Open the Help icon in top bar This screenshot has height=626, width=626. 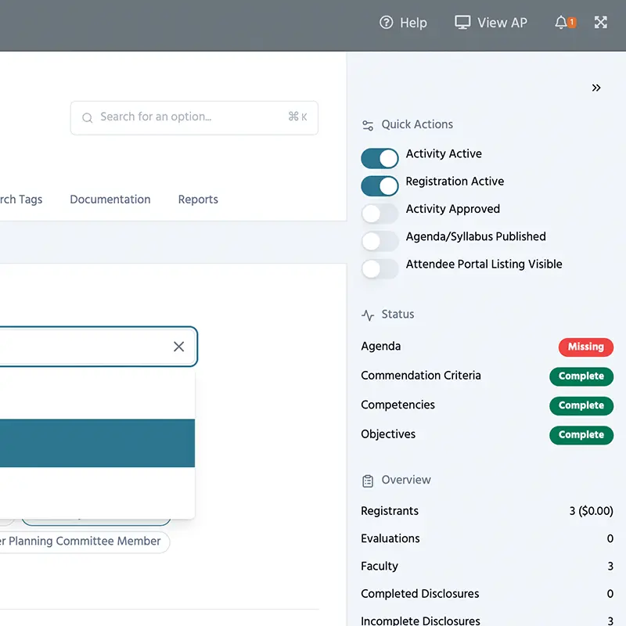[x=386, y=23]
